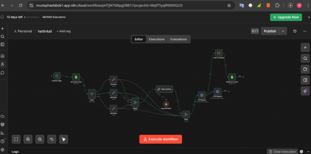Bookmark this page with star icon
The width and height of the screenshot is (311, 154).
coord(229,5)
